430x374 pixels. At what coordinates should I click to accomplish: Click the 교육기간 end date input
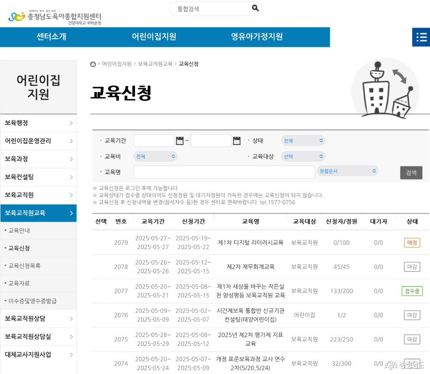tap(211, 141)
